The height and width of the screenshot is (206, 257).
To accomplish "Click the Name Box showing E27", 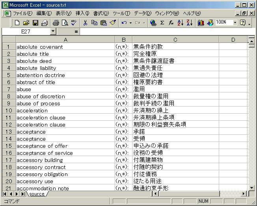I will pos(26,31).
